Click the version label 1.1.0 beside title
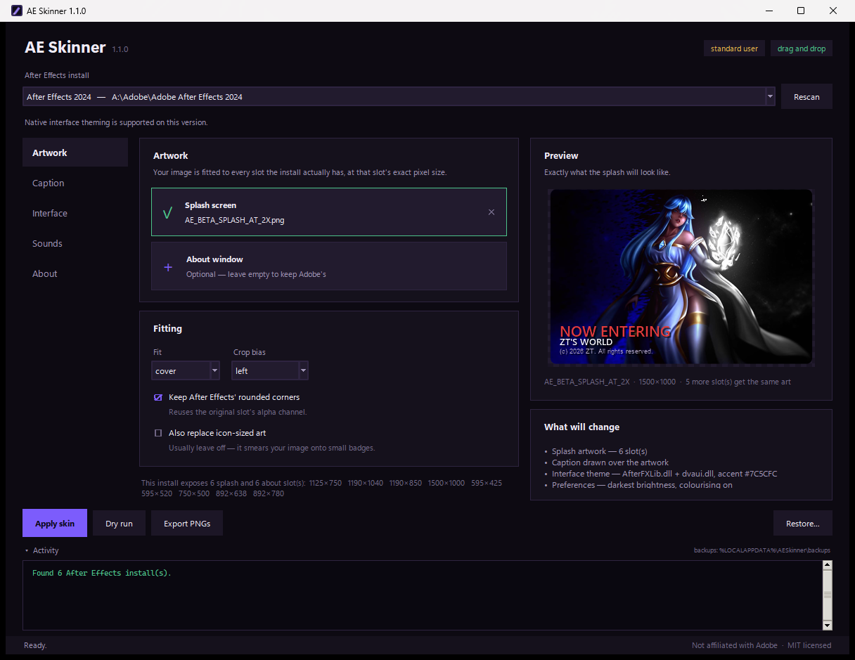Viewport: 855px width, 660px height. point(120,49)
